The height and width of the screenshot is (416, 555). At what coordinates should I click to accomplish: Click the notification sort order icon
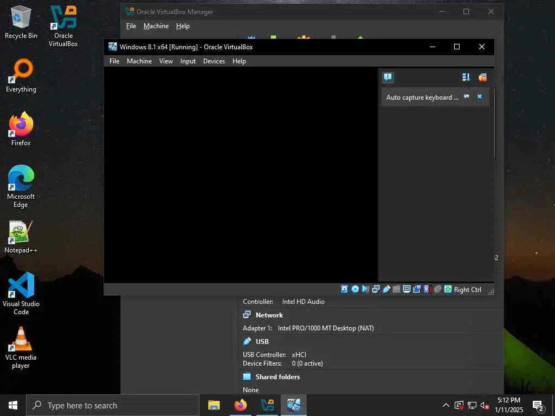point(466,77)
